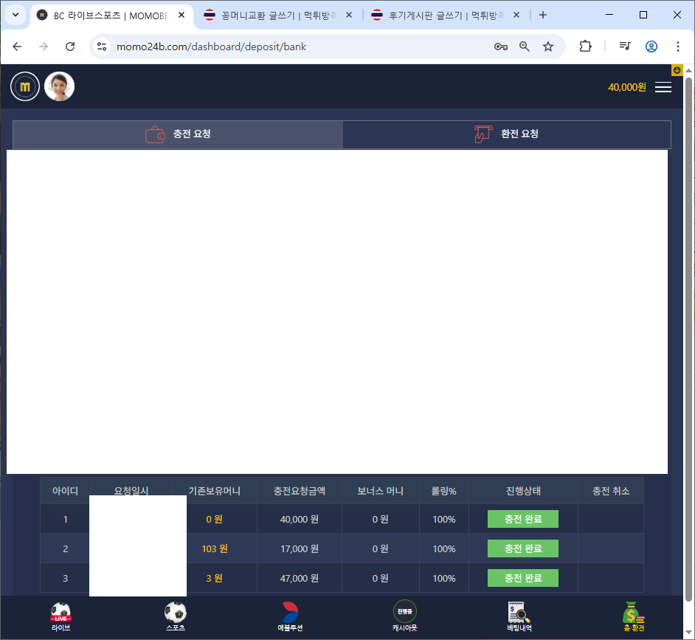The image size is (695, 640).
Task: Open the hamburger menu in site header
Action: coord(663,87)
